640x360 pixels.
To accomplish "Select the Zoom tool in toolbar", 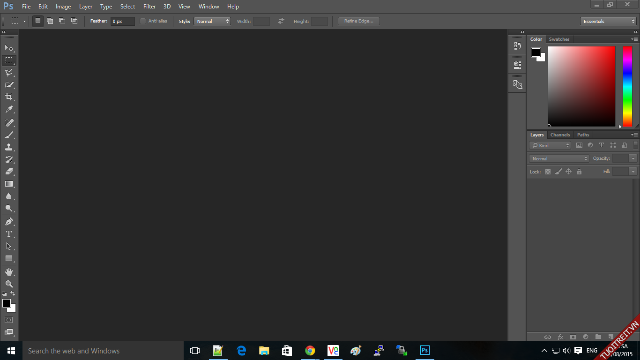I will coord(9,284).
